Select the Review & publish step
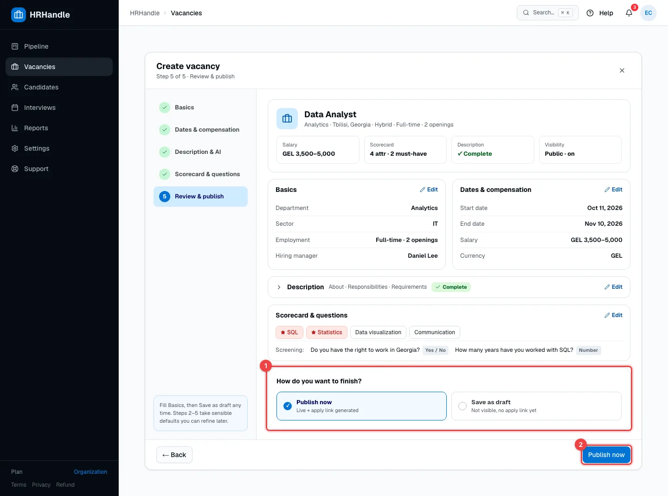 click(x=200, y=197)
